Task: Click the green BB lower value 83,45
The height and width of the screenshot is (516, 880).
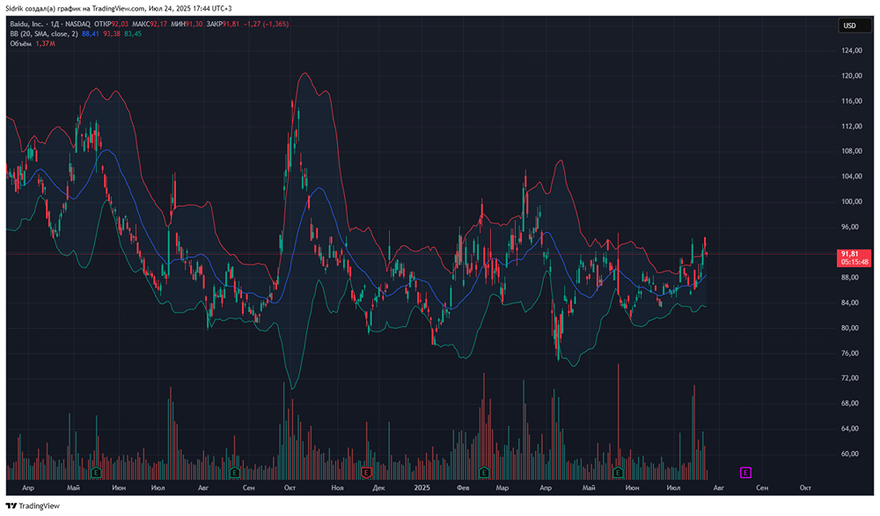Action: click(133, 34)
